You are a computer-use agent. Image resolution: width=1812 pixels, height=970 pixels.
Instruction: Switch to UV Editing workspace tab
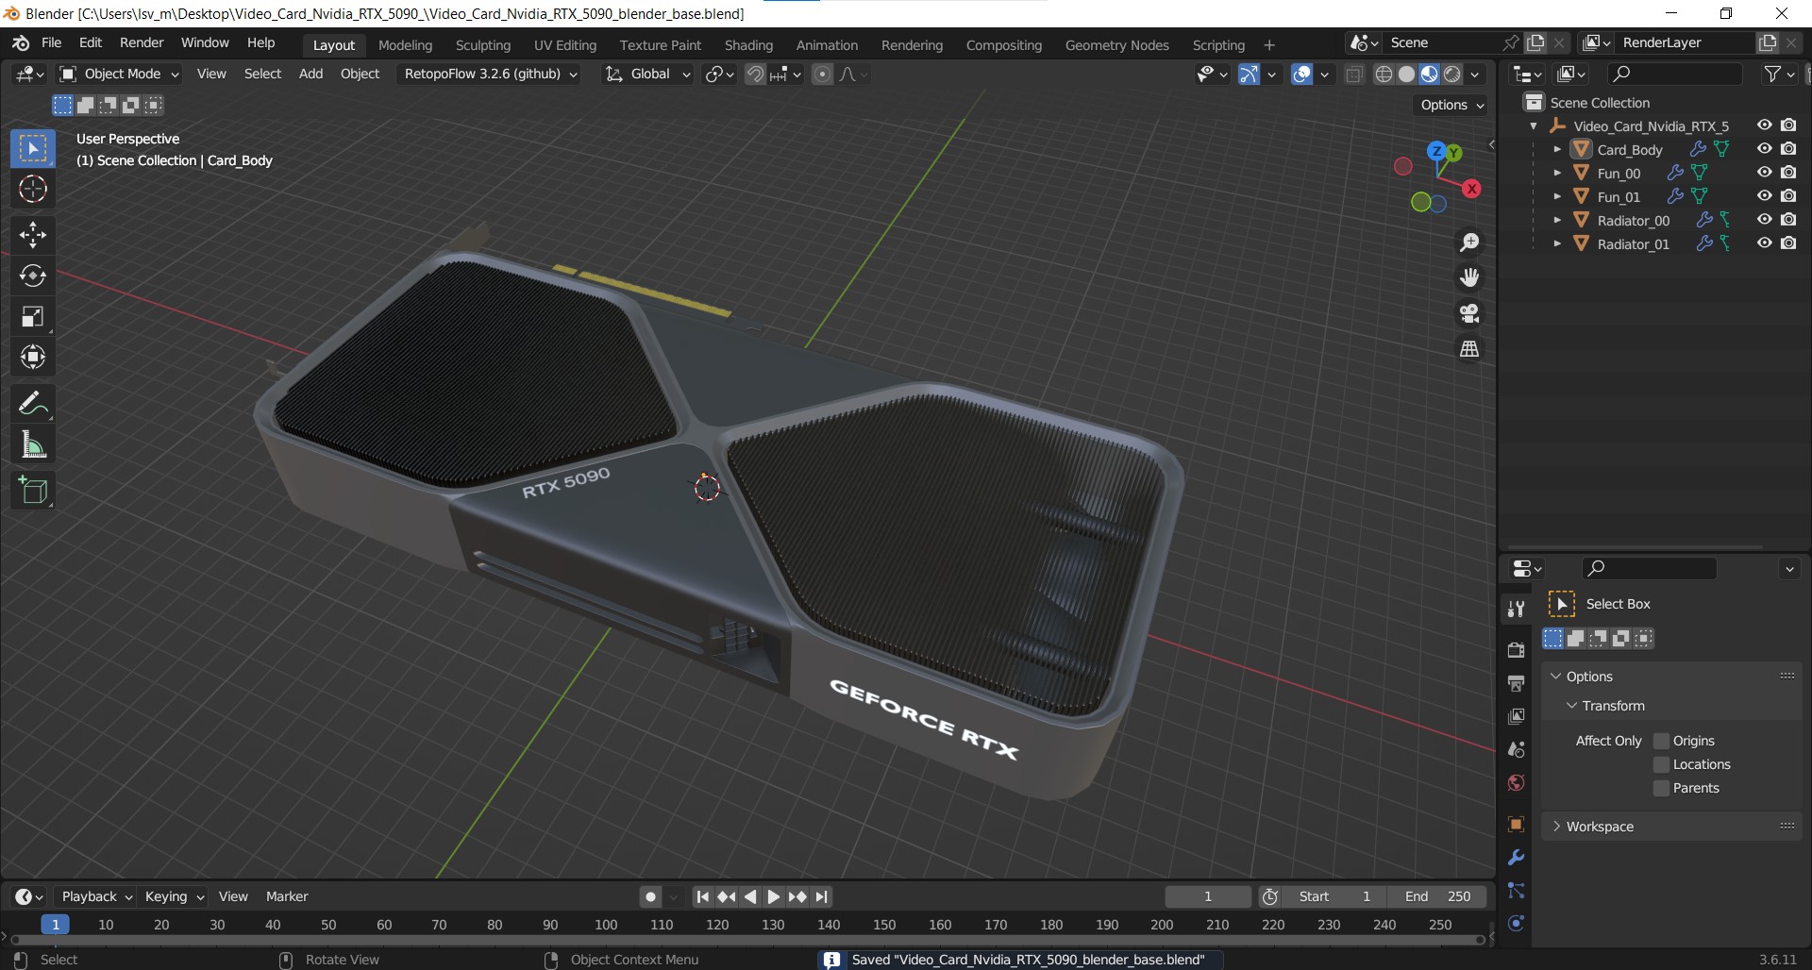click(565, 45)
